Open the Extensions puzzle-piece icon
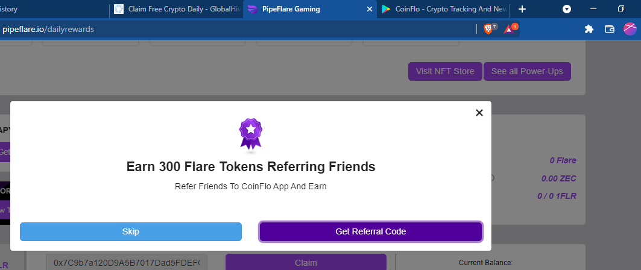 click(x=589, y=29)
